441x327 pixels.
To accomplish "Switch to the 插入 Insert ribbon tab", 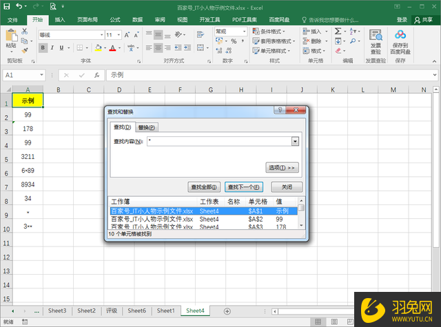I will [x=60, y=20].
